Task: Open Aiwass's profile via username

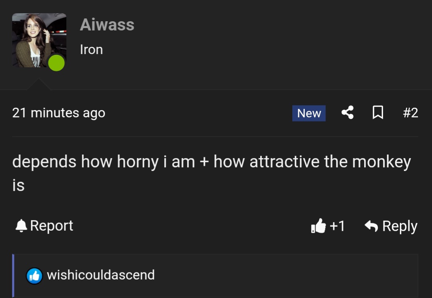Action: pyautogui.click(x=107, y=25)
